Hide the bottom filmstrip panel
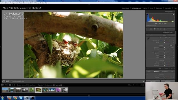The image size is (178, 100). pyautogui.click(x=89, y=96)
